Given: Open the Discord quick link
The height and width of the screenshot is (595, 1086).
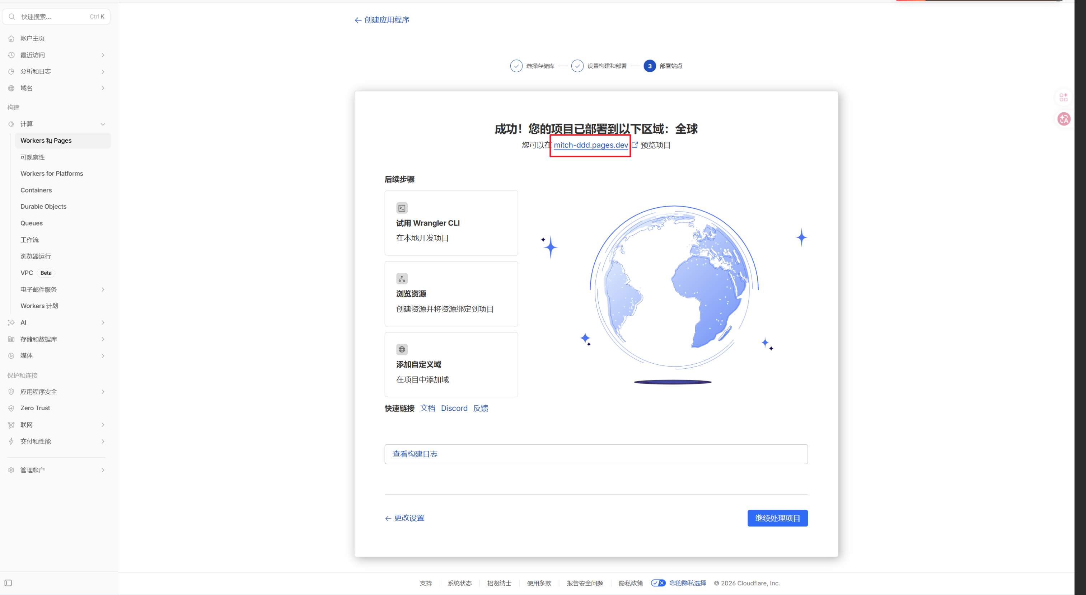Looking at the screenshot, I should click(454, 409).
